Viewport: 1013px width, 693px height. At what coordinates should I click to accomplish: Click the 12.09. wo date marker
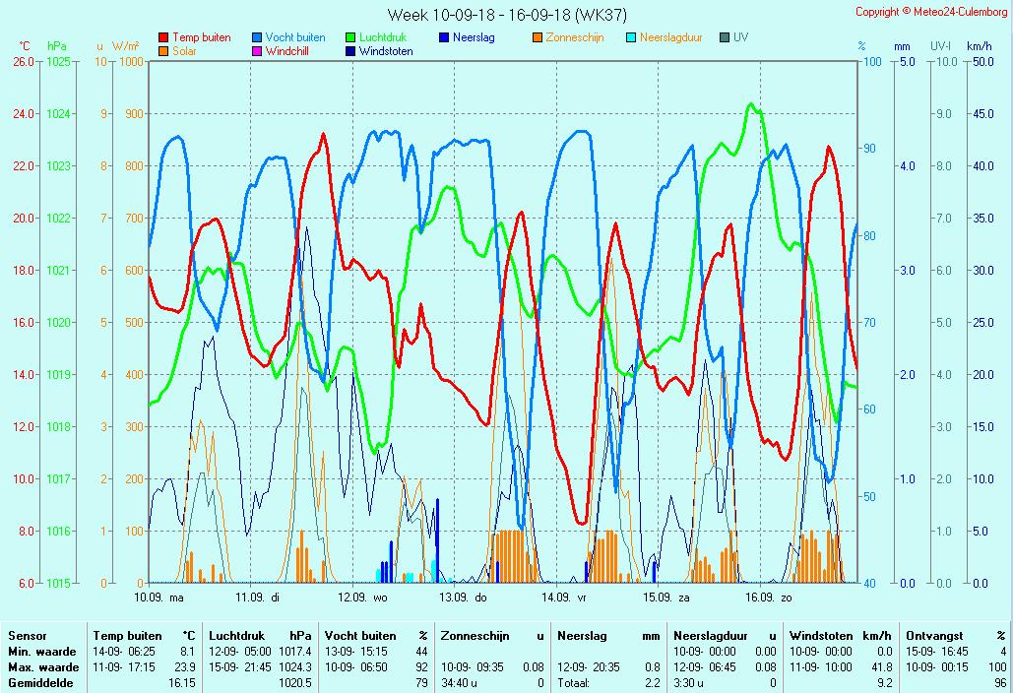pos(362,598)
